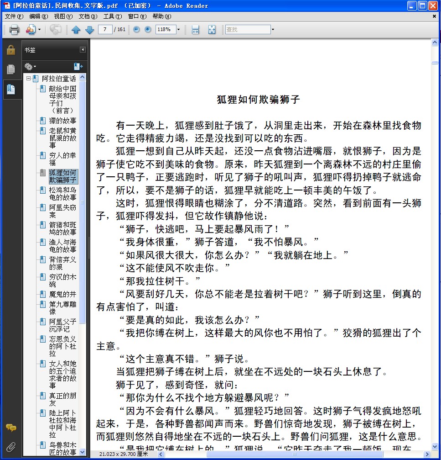Click the page number input field
This screenshot has height=460, width=441.
pos(105,29)
